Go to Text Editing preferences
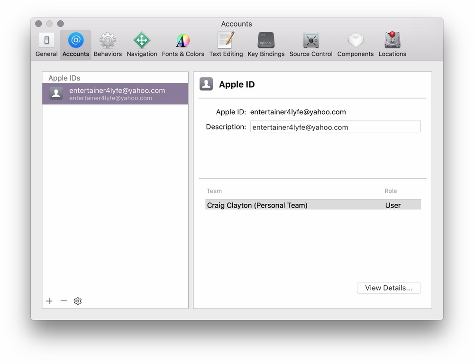This screenshot has height=364, width=474. [x=226, y=45]
